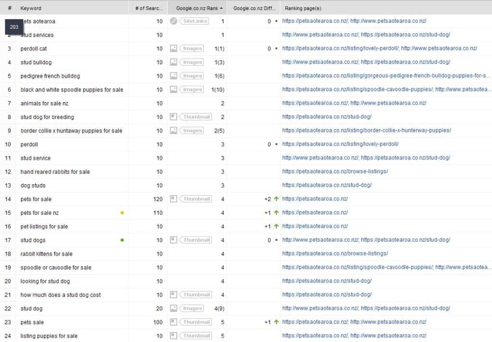Sort by Google.co.nz Difference column header
Screen dimensions: 492x342
pyautogui.click(x=254, y=8)
